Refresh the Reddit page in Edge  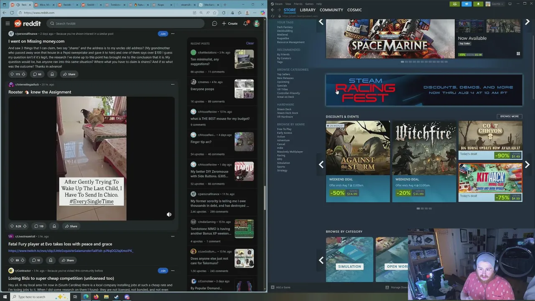[12, 13]
